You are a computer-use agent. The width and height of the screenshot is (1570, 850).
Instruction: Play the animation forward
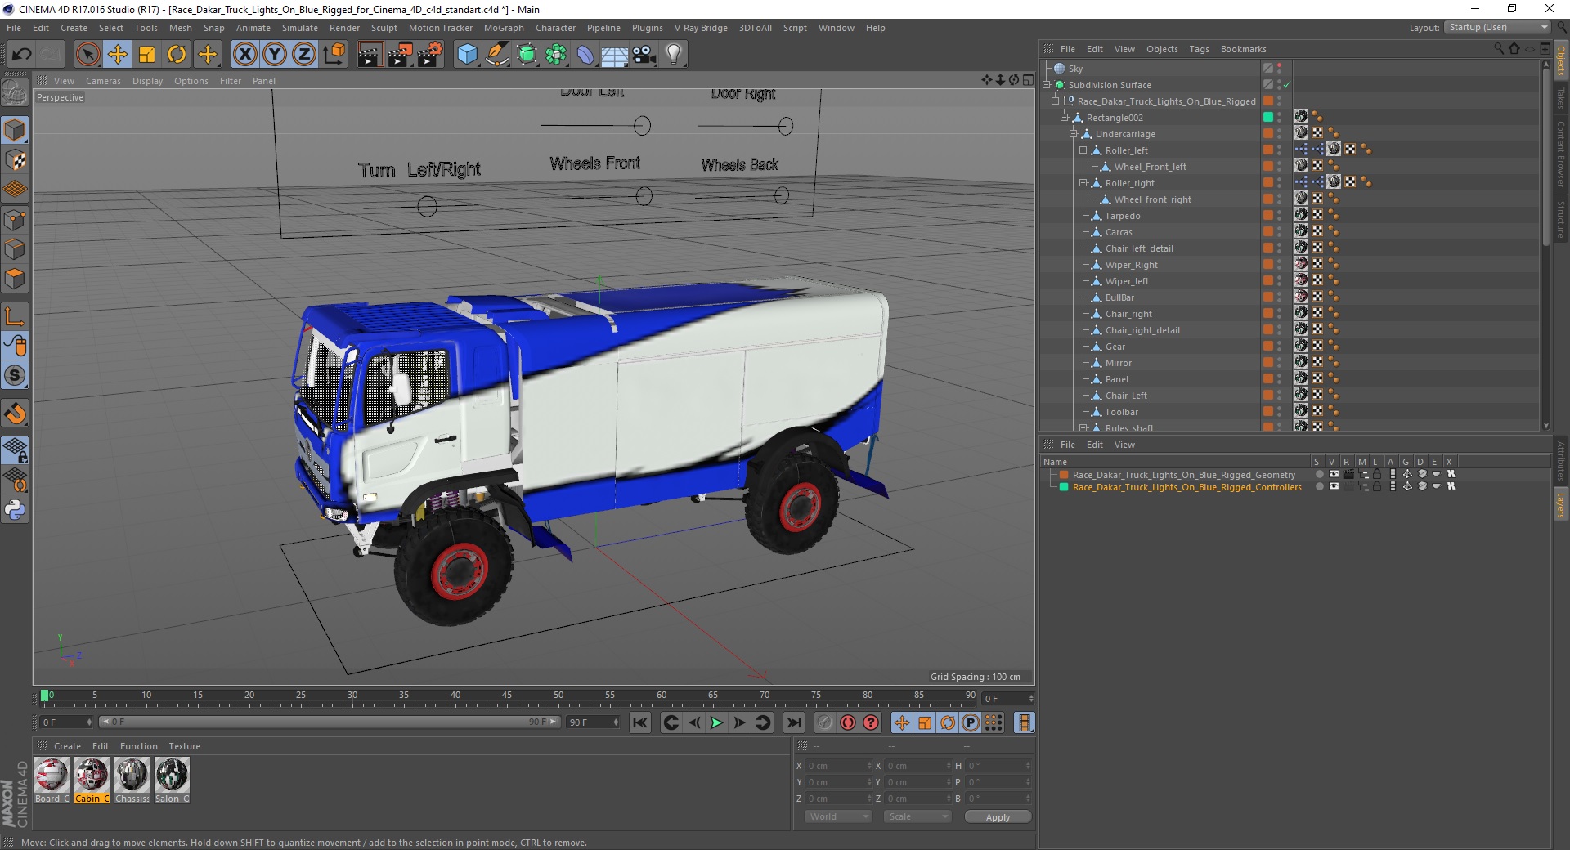[716, 722]
